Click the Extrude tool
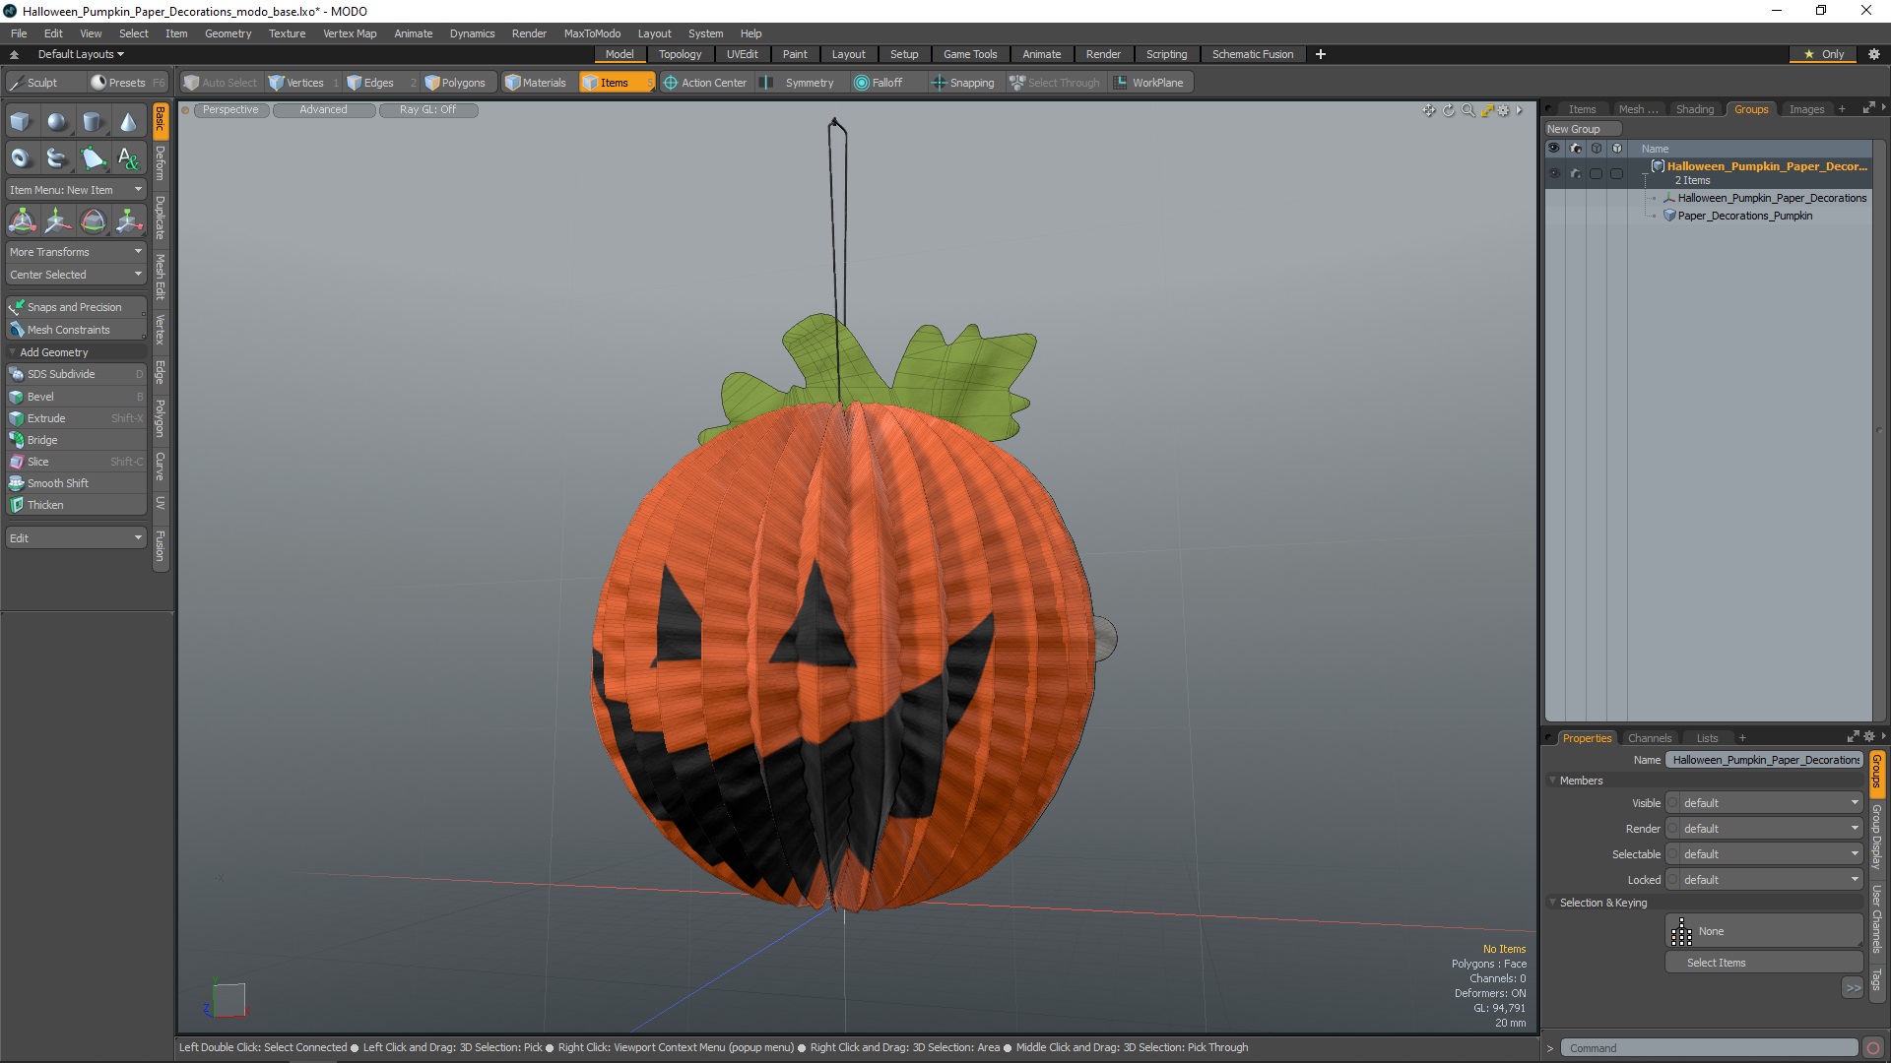 tap(76, 418)
